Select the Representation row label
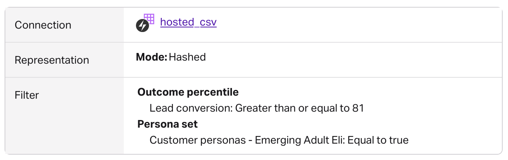The image size is (508, 160). click(51, 60)
